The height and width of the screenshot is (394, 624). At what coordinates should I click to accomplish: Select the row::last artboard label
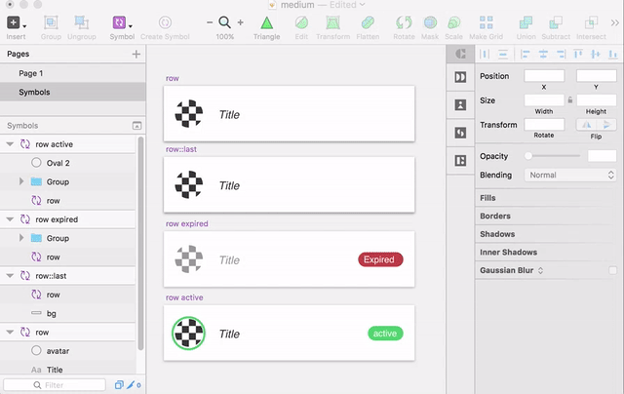coord(181,149)
